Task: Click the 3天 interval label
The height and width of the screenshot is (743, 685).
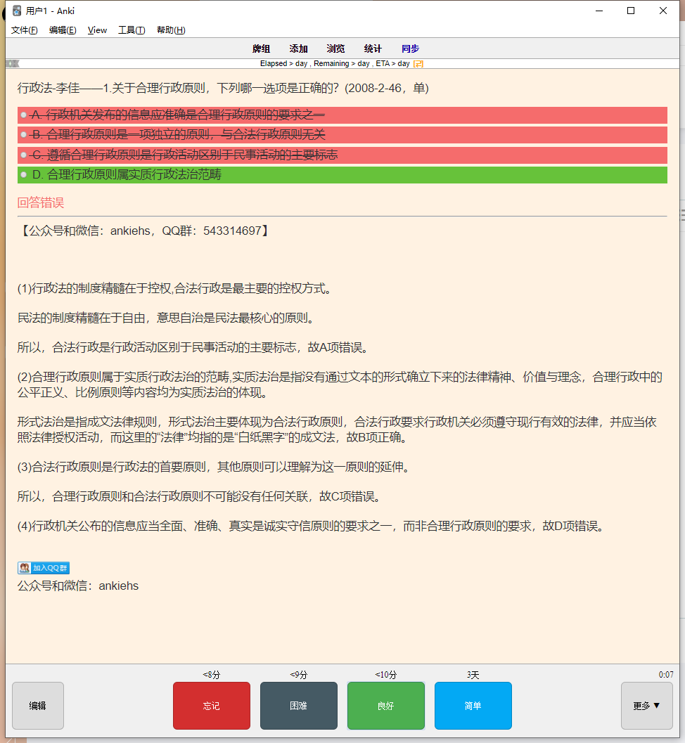Action: pos(473,675)
